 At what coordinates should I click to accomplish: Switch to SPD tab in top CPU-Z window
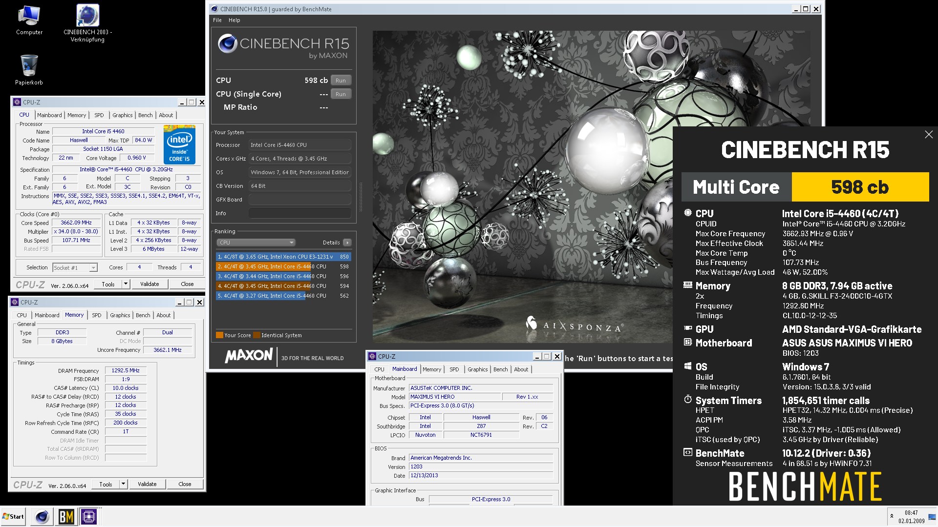[x=99, y=115]
